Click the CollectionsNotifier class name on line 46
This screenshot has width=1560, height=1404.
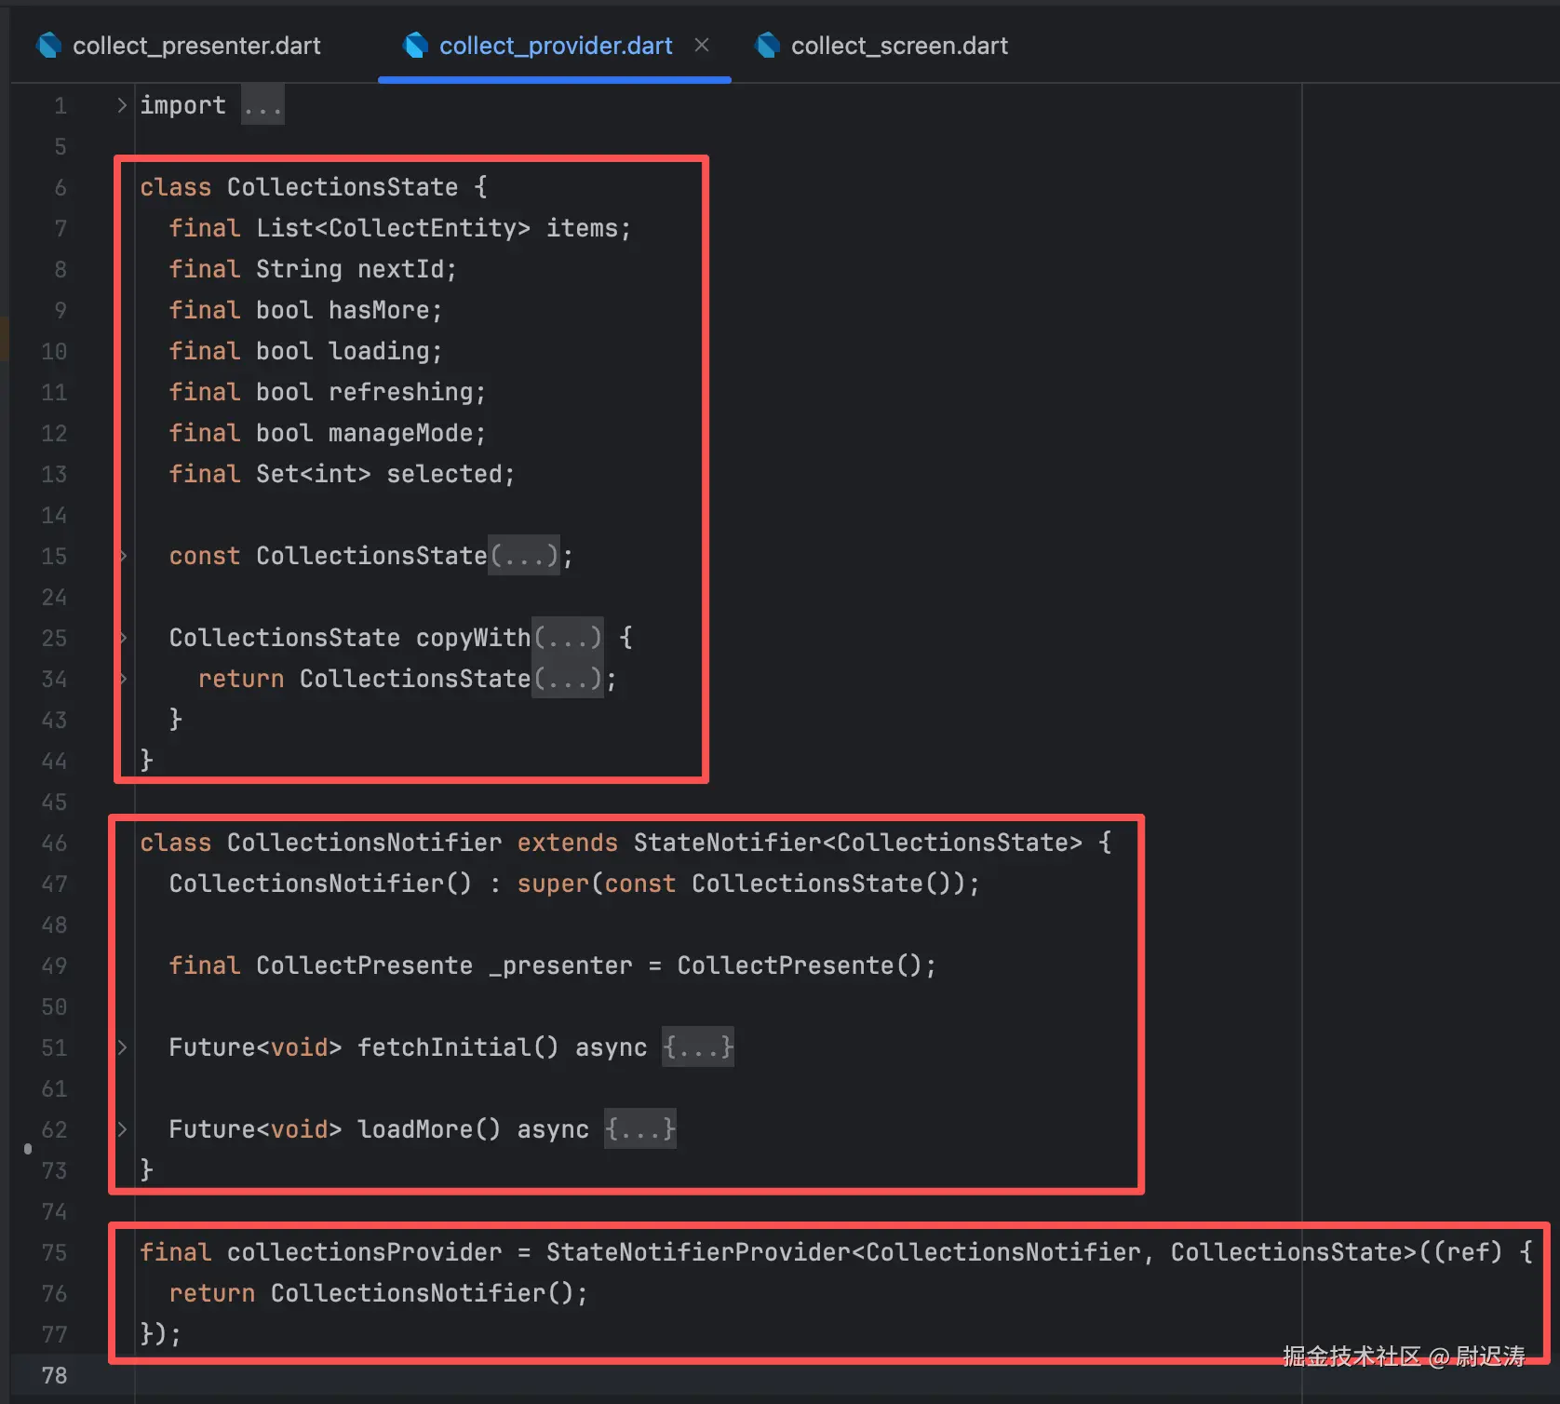(x=365, y=843)
